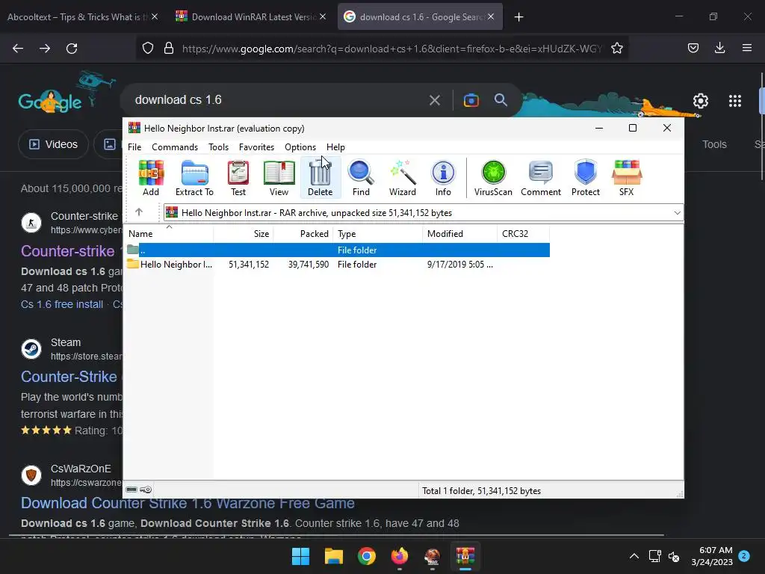Sort by Type column header
This screenshot has height=574, width=765.
coord(377,234)
